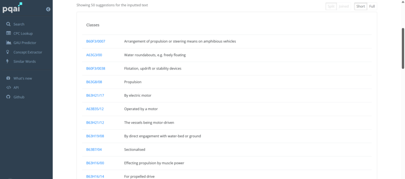Toggle the Joined display option
This screenshot has height=179, width=405.
coord(344,6)
